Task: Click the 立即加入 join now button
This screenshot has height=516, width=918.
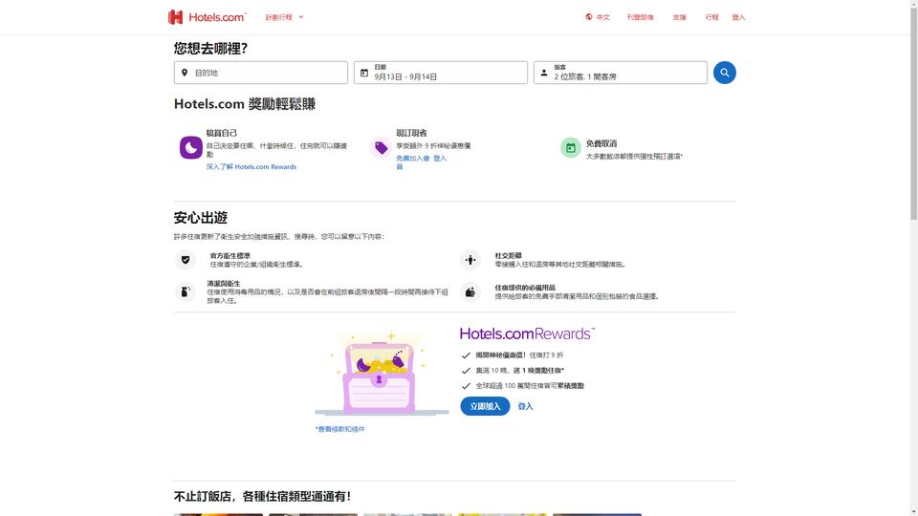Action: click(x=485, y=406)
